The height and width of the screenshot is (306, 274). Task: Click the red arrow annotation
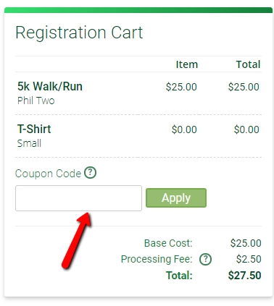point(76,241)
